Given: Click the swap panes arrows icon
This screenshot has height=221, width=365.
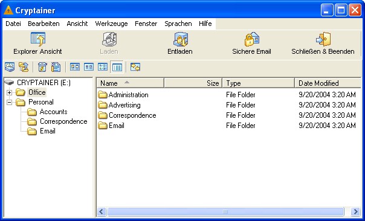Looking at the screenshot, I should [x=135, y=67].
